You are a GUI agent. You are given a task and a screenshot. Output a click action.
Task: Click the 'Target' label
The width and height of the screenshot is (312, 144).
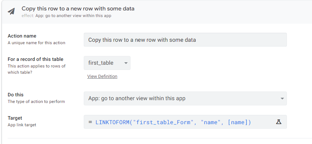[x=15, y=118]
